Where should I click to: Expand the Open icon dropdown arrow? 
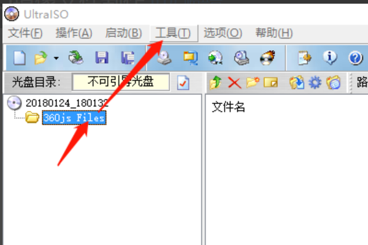[x=56, y=58]
